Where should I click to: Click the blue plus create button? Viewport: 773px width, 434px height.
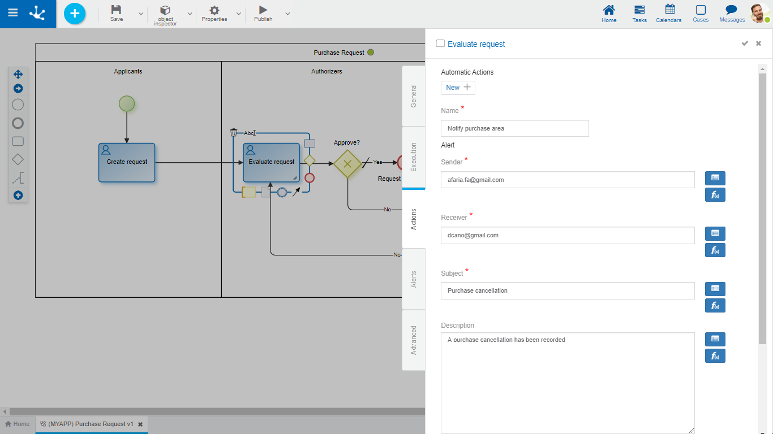75,14
